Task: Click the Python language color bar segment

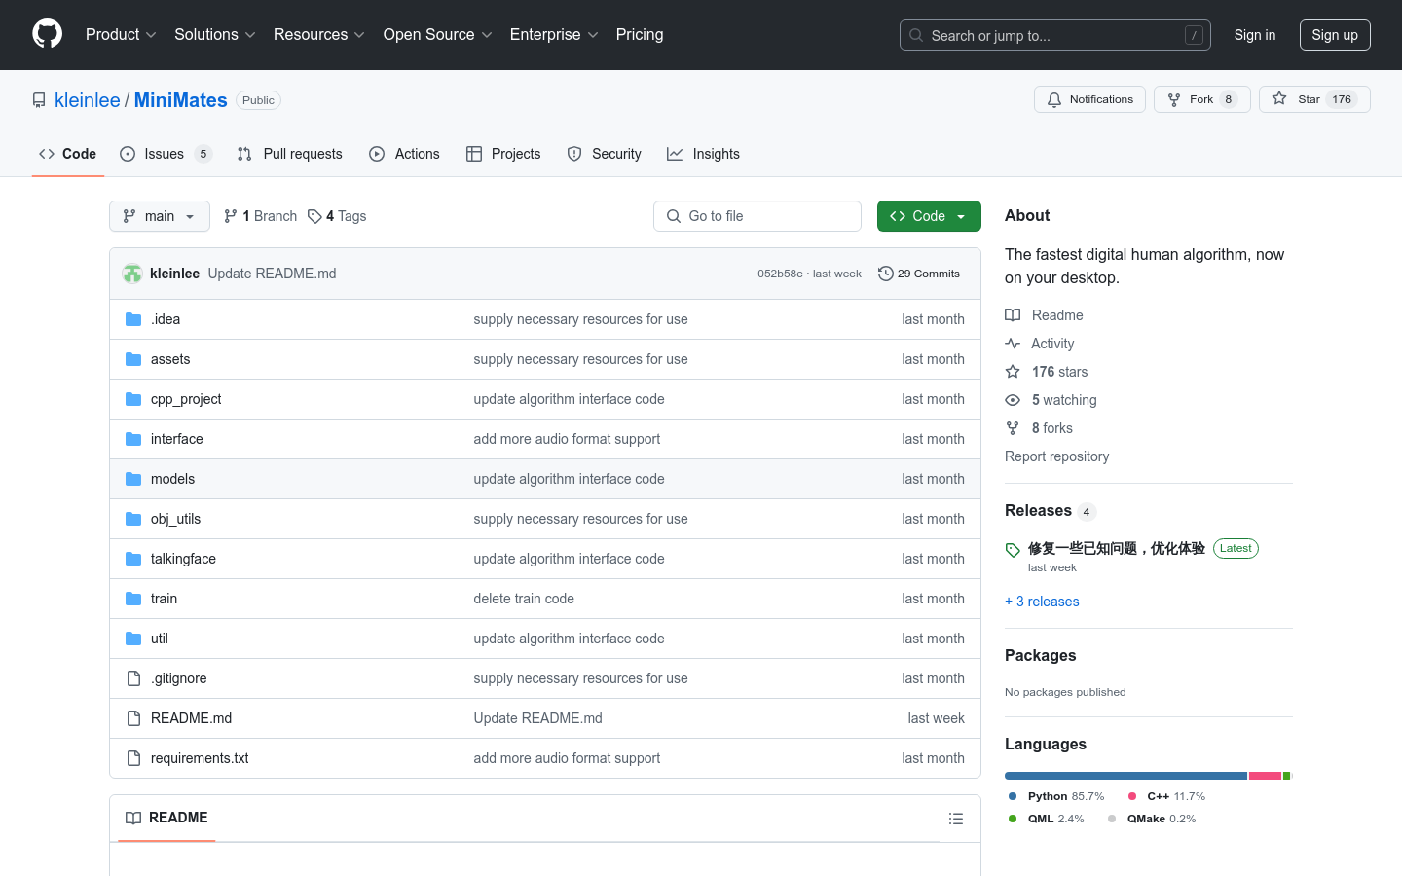Action: (1125, 776)
